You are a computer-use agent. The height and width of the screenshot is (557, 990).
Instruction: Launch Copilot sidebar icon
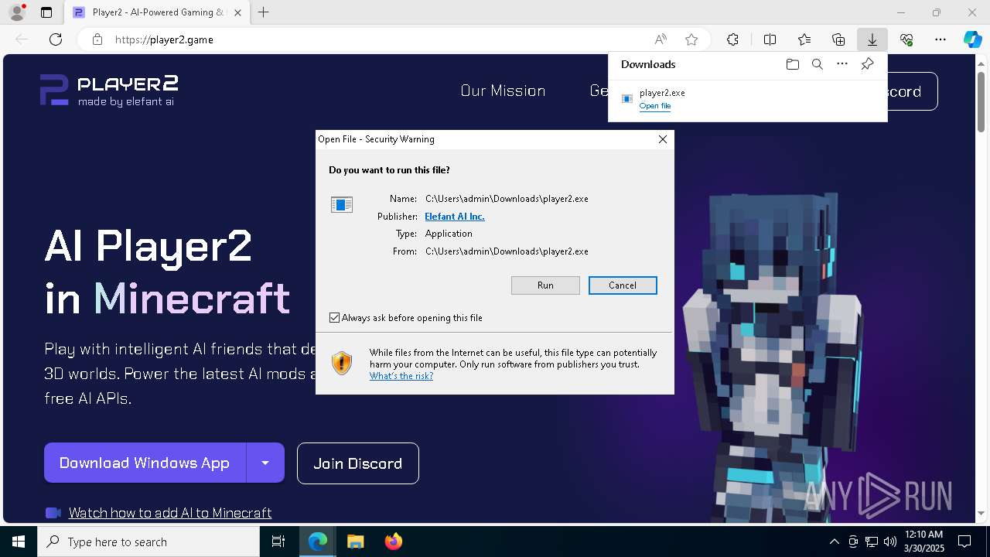(972, 39)
